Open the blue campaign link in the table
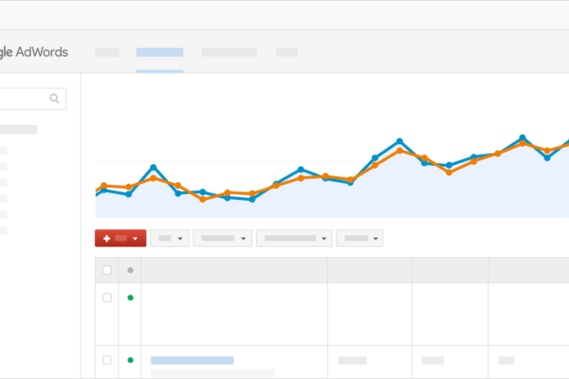569x379 pixels. 192,360
